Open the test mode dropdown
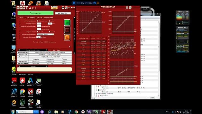The image size is (202, 114). click(x=45, y=35)
